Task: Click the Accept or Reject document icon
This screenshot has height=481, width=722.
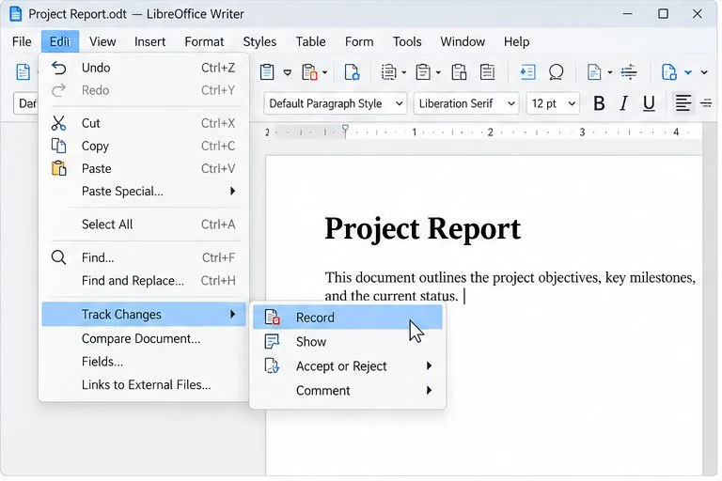Action: [x=272, y=366]
